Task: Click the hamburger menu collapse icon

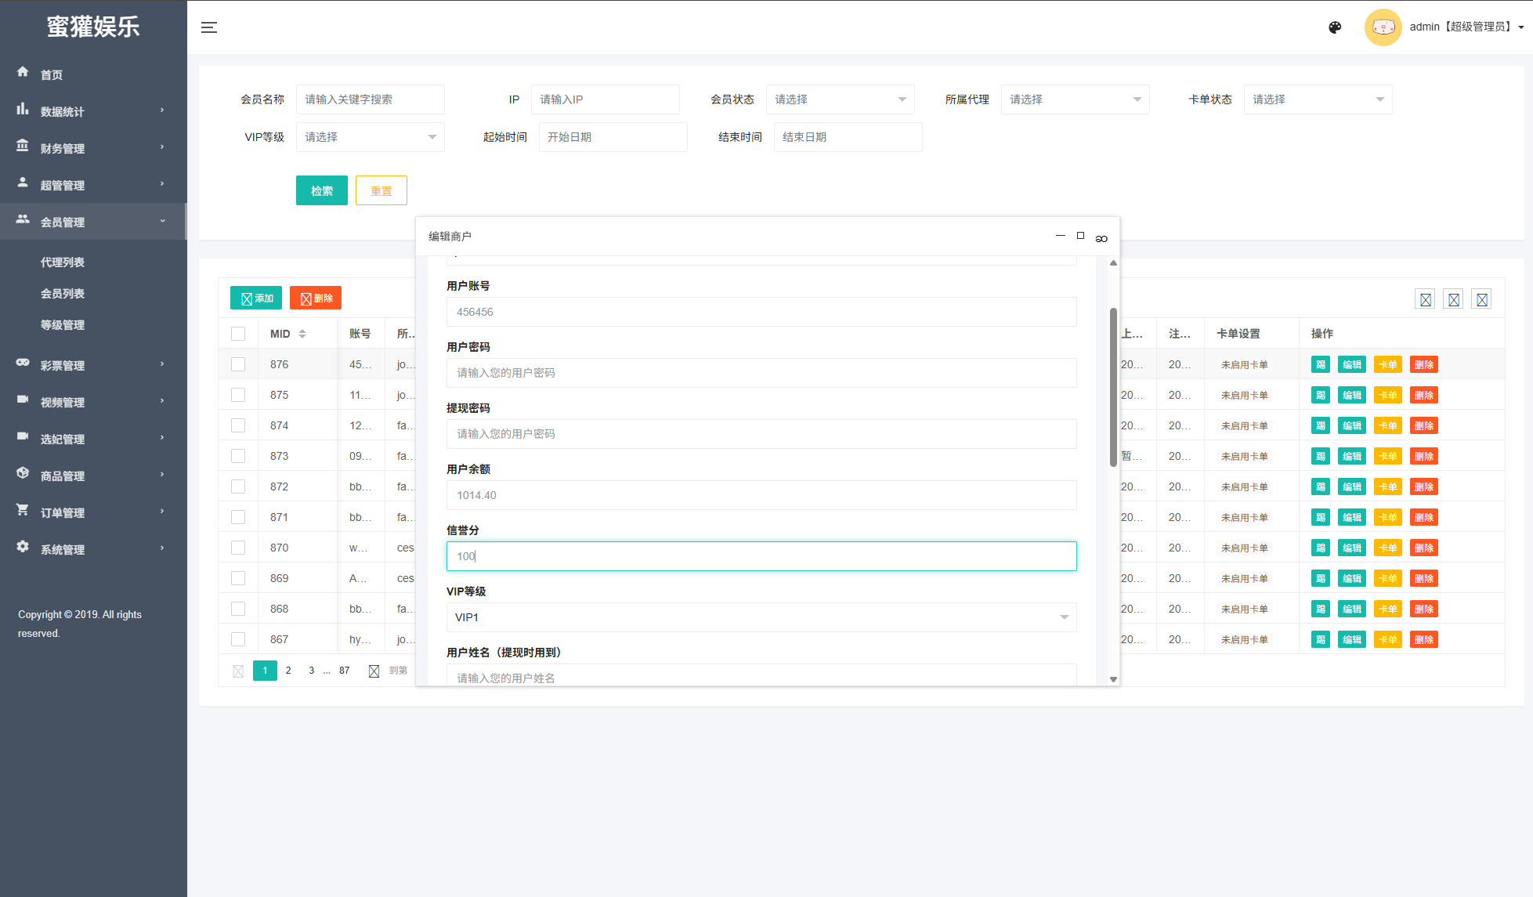Action: [x=208, y=27]
